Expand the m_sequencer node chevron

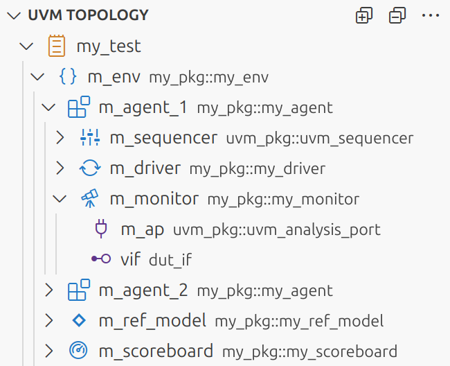click(x=60, y=138)
